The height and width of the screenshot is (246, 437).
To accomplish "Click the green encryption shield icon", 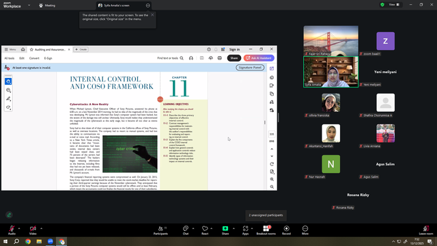I will [x=382, y=5].
